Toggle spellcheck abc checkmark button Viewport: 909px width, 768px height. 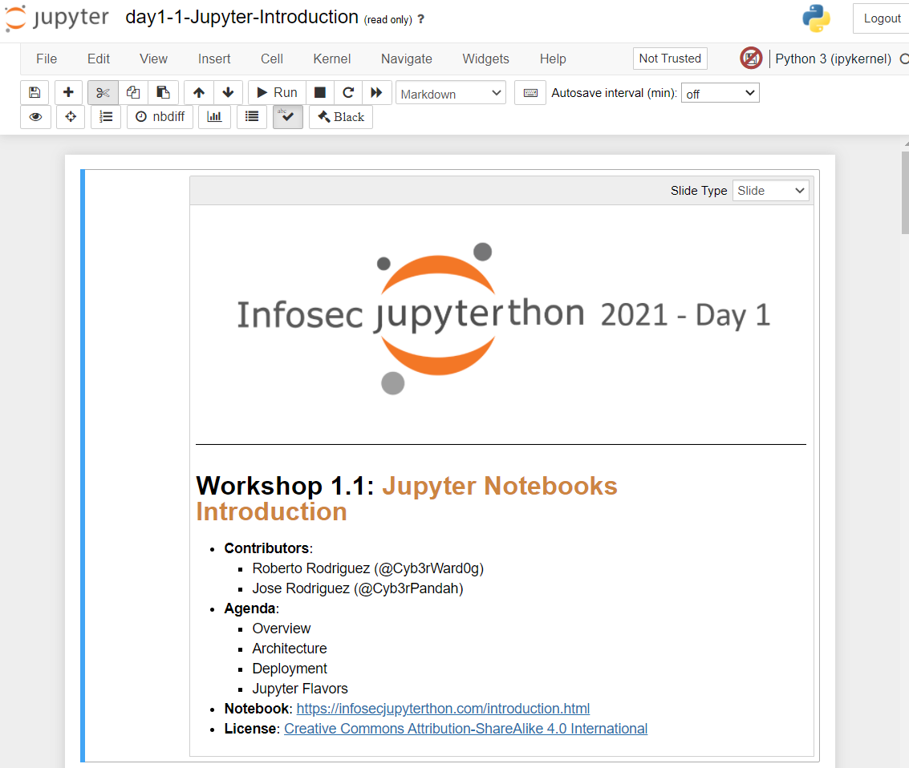pyautogui.click(x=288, y=117)
